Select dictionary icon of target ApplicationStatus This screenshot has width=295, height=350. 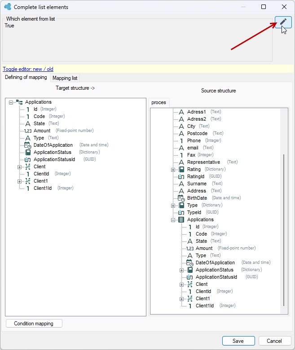[x=28, y=152]
